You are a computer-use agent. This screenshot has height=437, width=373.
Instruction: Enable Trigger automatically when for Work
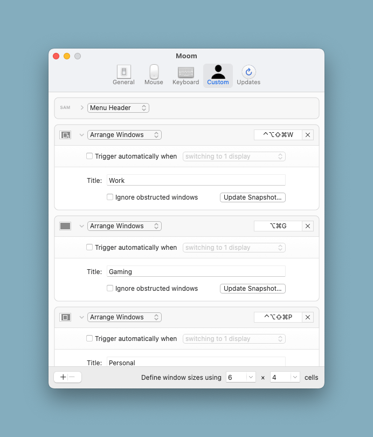[x=89, y=156]
